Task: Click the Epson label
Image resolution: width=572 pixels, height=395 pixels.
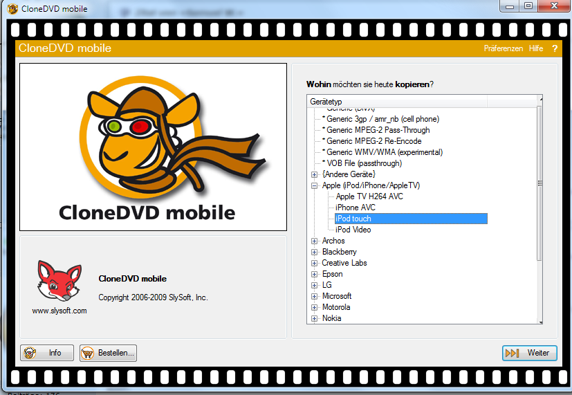Action: click(x=332, y=274)
